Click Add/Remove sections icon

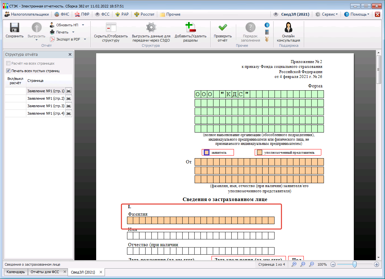(190, 28)
